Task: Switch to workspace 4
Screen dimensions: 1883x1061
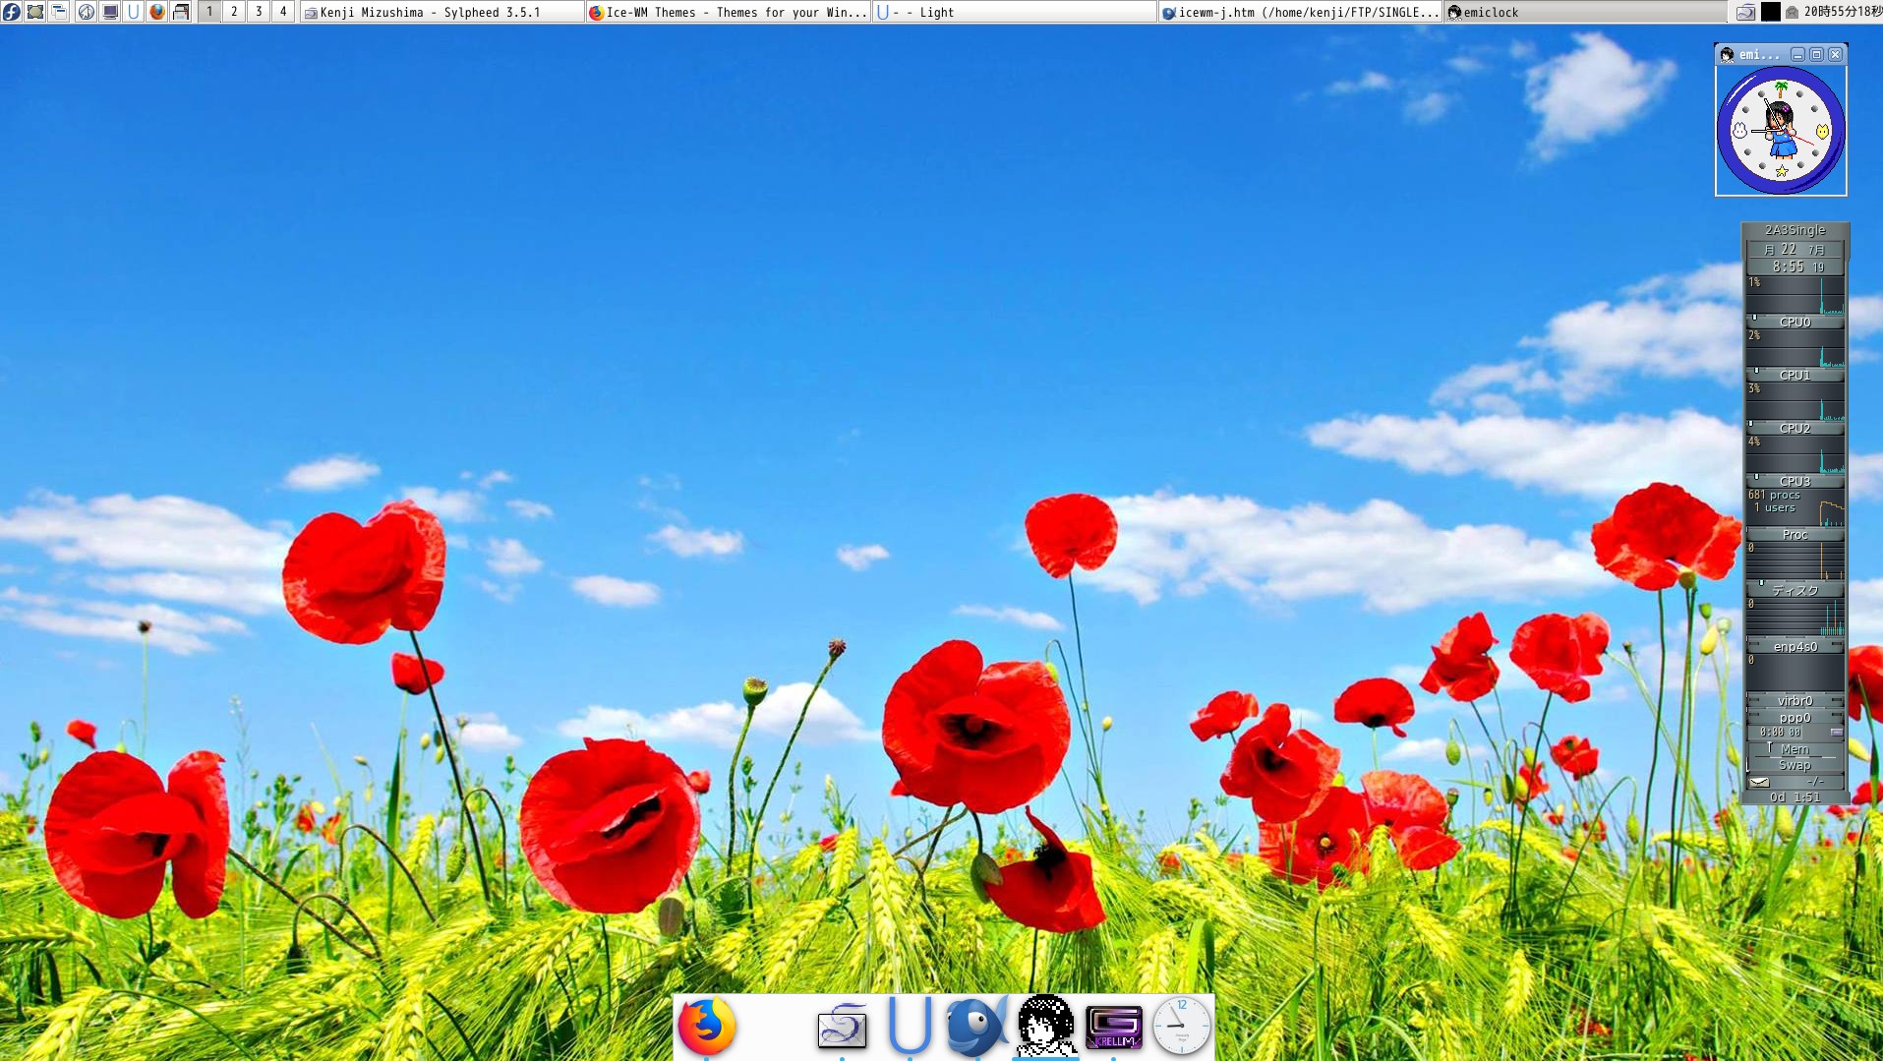Action: [283, 12]
